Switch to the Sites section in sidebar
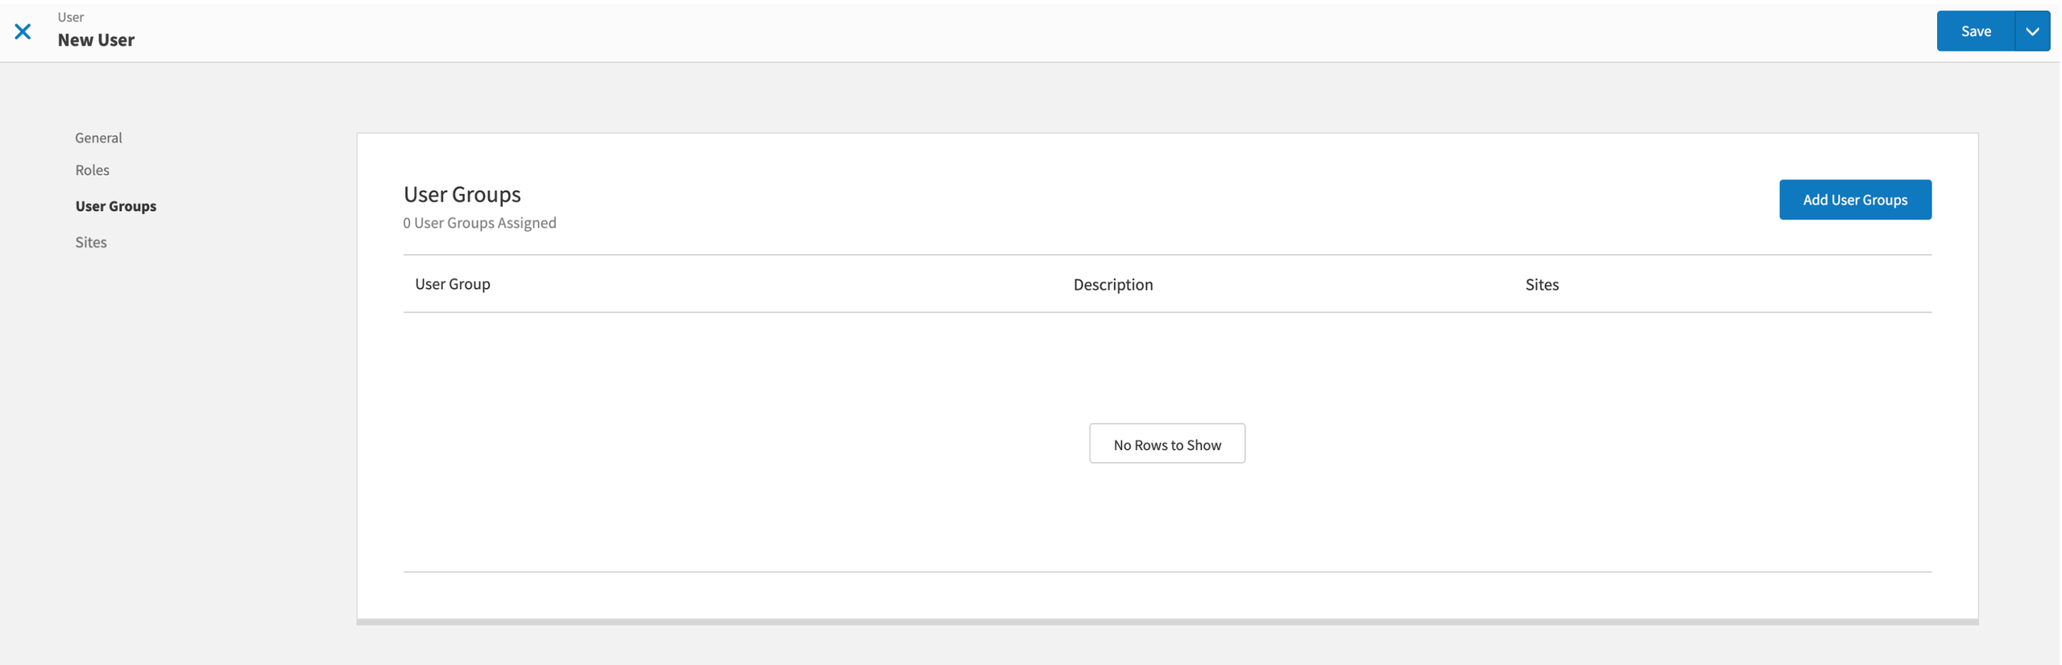 tap(91, 242)
